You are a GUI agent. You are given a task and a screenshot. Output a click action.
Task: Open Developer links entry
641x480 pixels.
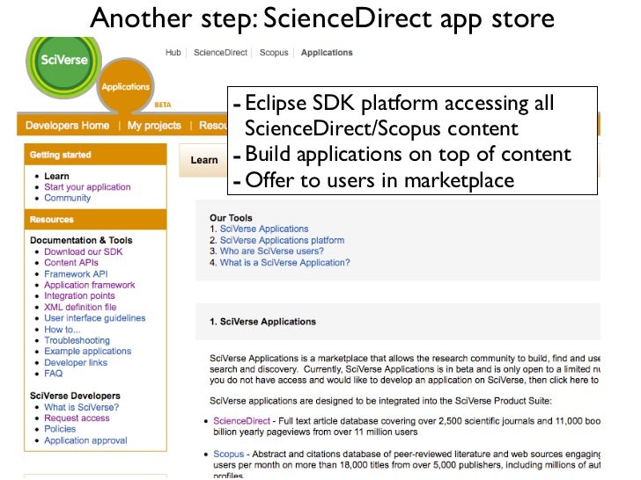pos(76,362)
